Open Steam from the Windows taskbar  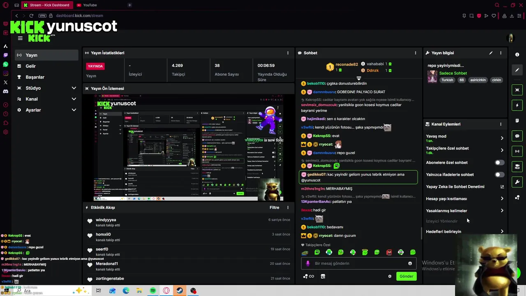click(180, 291)
